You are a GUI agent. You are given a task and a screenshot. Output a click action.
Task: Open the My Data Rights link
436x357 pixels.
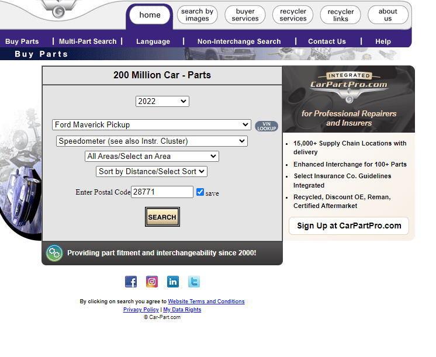coord(182,310)
